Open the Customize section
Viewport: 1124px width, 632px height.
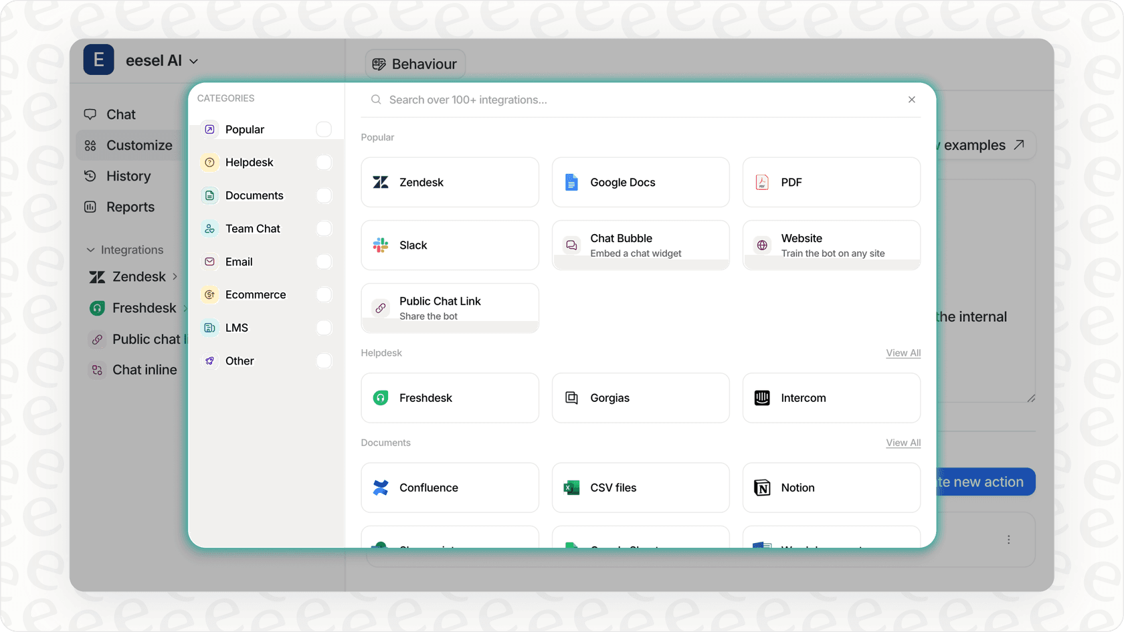(x=138, y=145)
